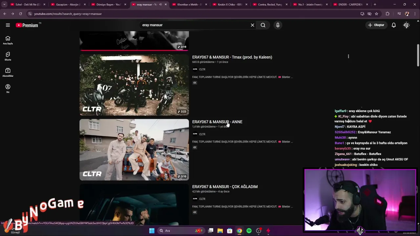
Task: Open the Windows Start menu
Action: pos(152,231)
